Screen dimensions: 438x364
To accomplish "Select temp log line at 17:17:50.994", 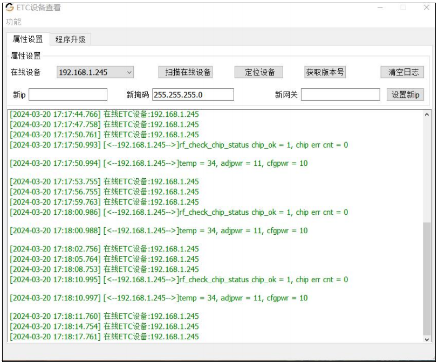I will click(159, 164).
